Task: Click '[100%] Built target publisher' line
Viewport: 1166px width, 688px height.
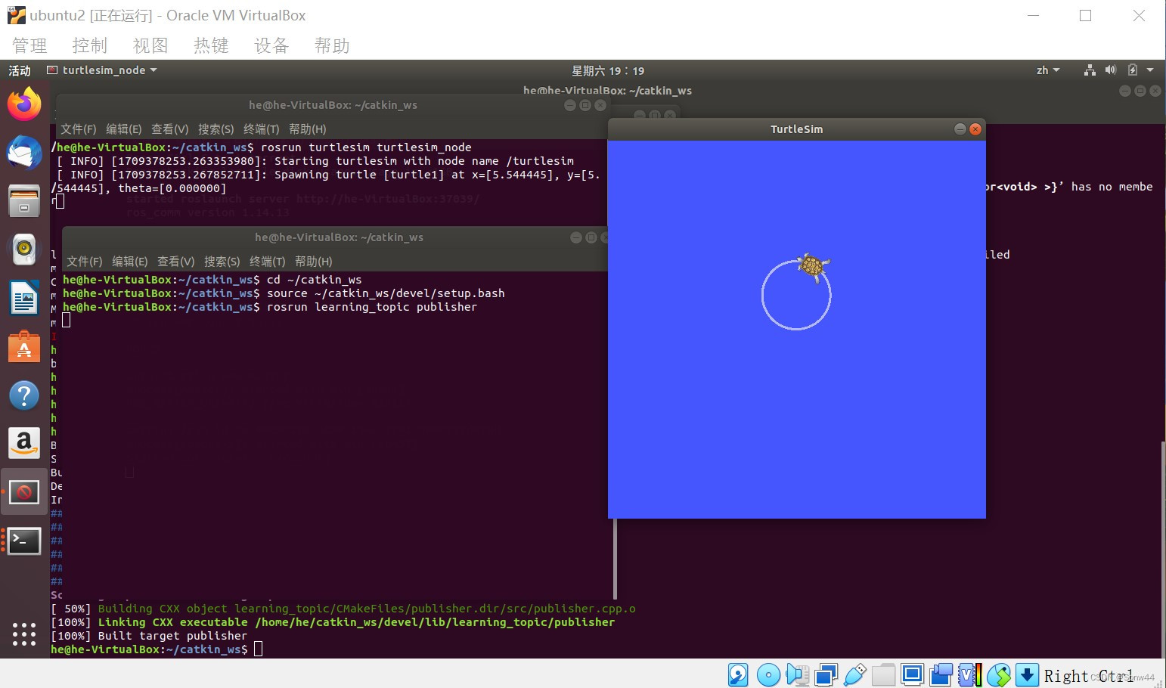Action: click(149, 636)
